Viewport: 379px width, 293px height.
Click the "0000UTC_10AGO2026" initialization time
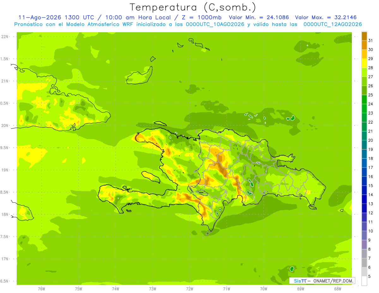(215, 24)
